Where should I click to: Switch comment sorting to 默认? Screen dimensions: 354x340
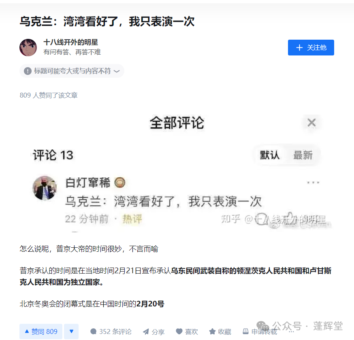pos(270,155)
